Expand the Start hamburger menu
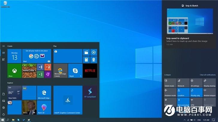The height and width of the screenshot is (122, 218). [x=4, y=46]
